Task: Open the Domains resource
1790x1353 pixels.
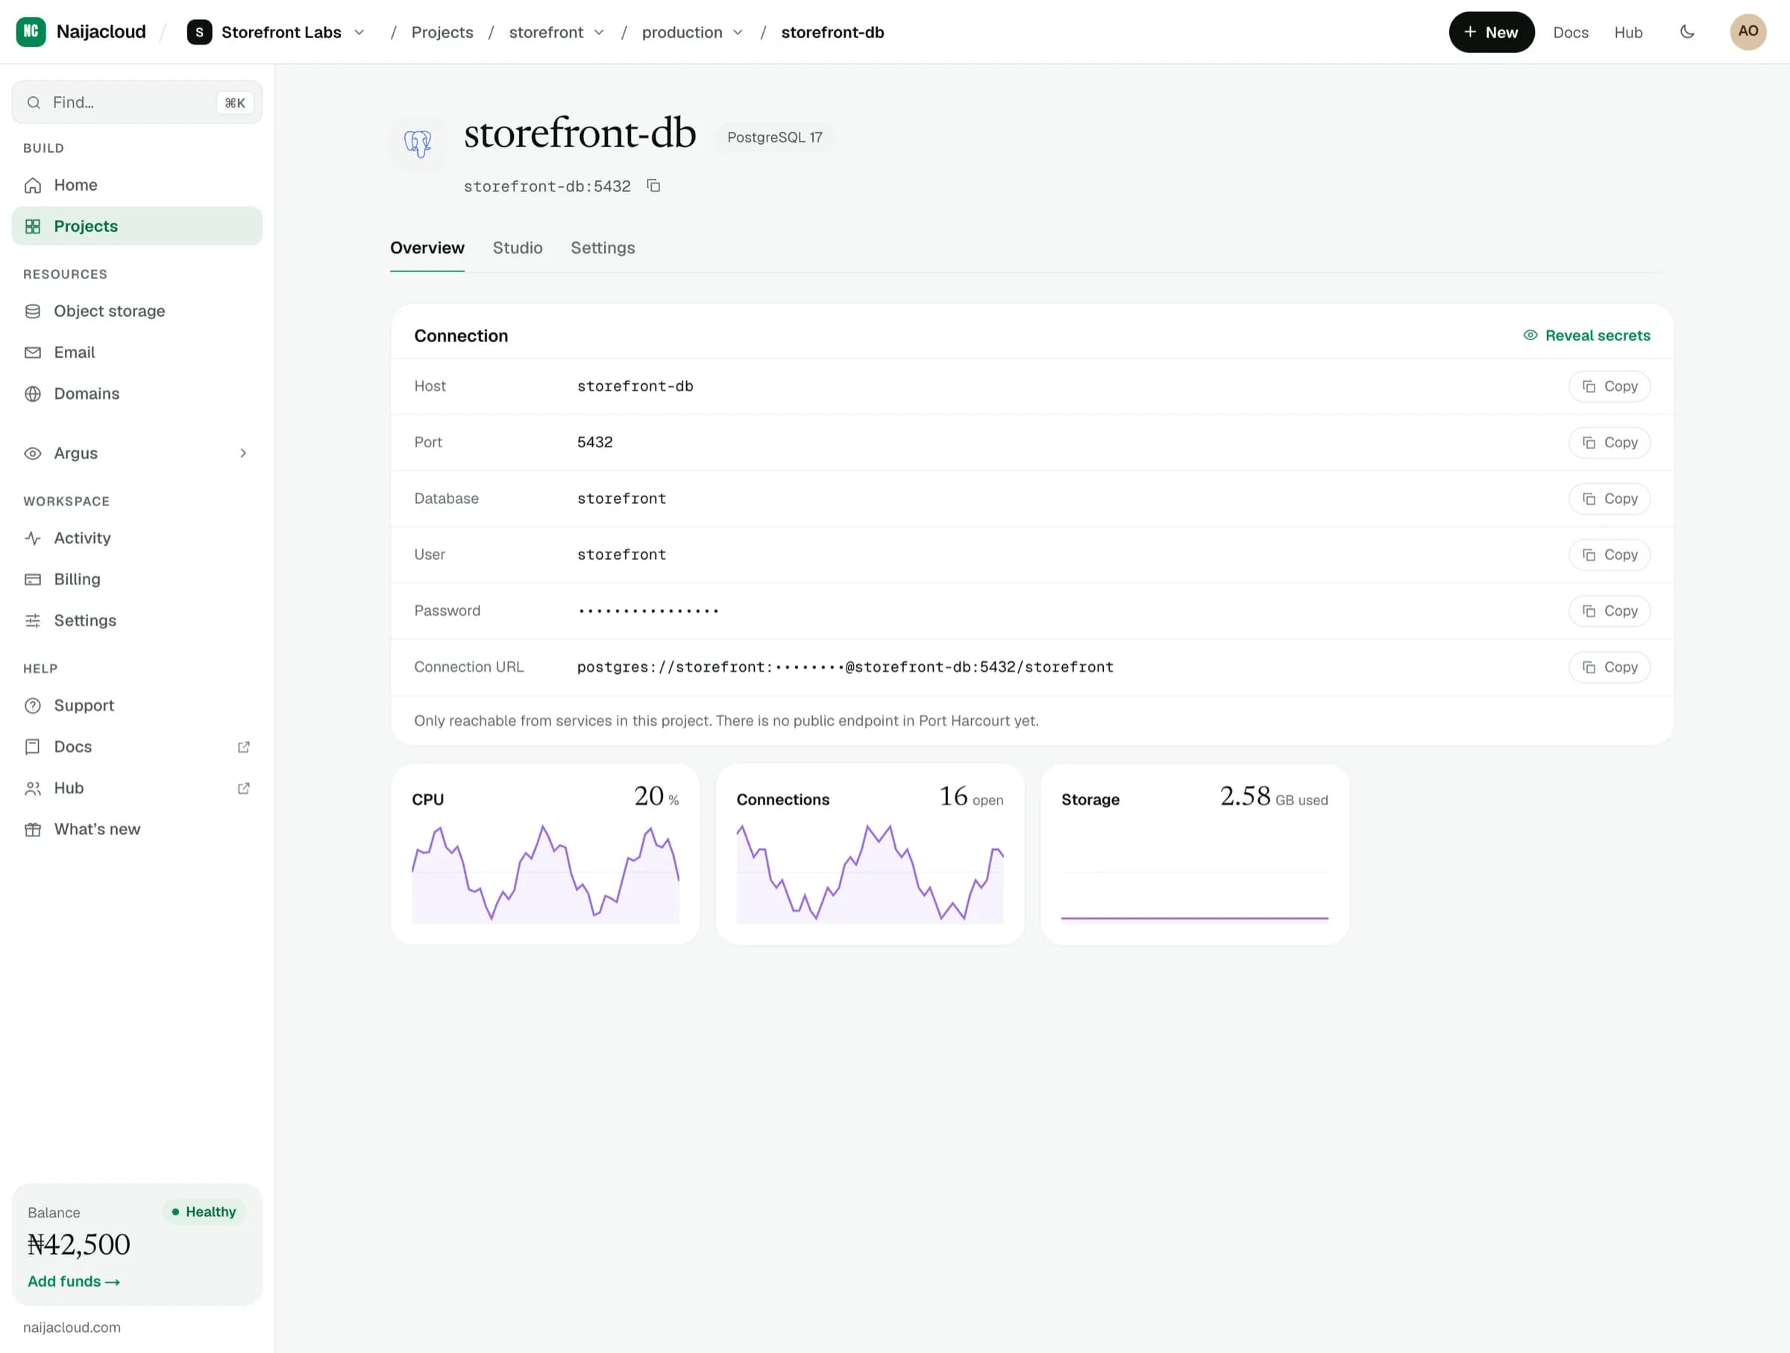Action: [136, 393]
